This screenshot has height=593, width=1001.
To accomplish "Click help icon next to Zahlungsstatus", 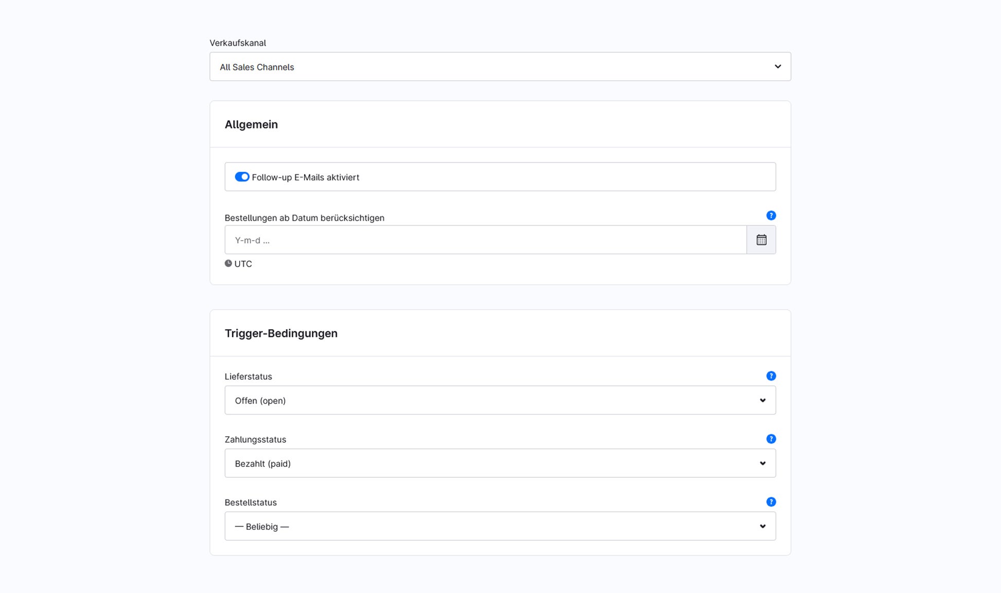I will pos(771,439).
